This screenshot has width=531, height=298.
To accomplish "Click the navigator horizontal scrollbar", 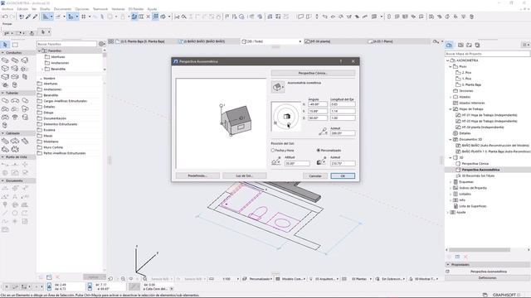I will point(480,250).
